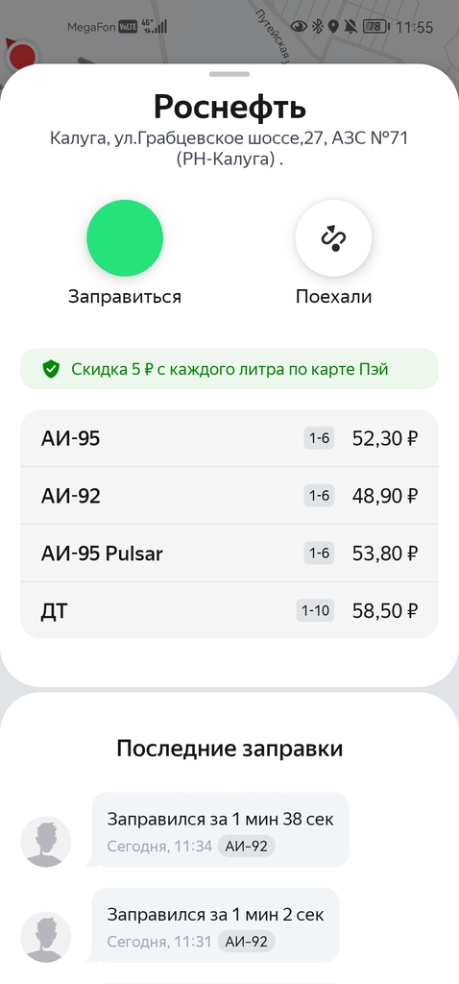Open first refuel user avatar
Image resolution: width=459 pixels, height=984 pixels.
pos(46,842)
